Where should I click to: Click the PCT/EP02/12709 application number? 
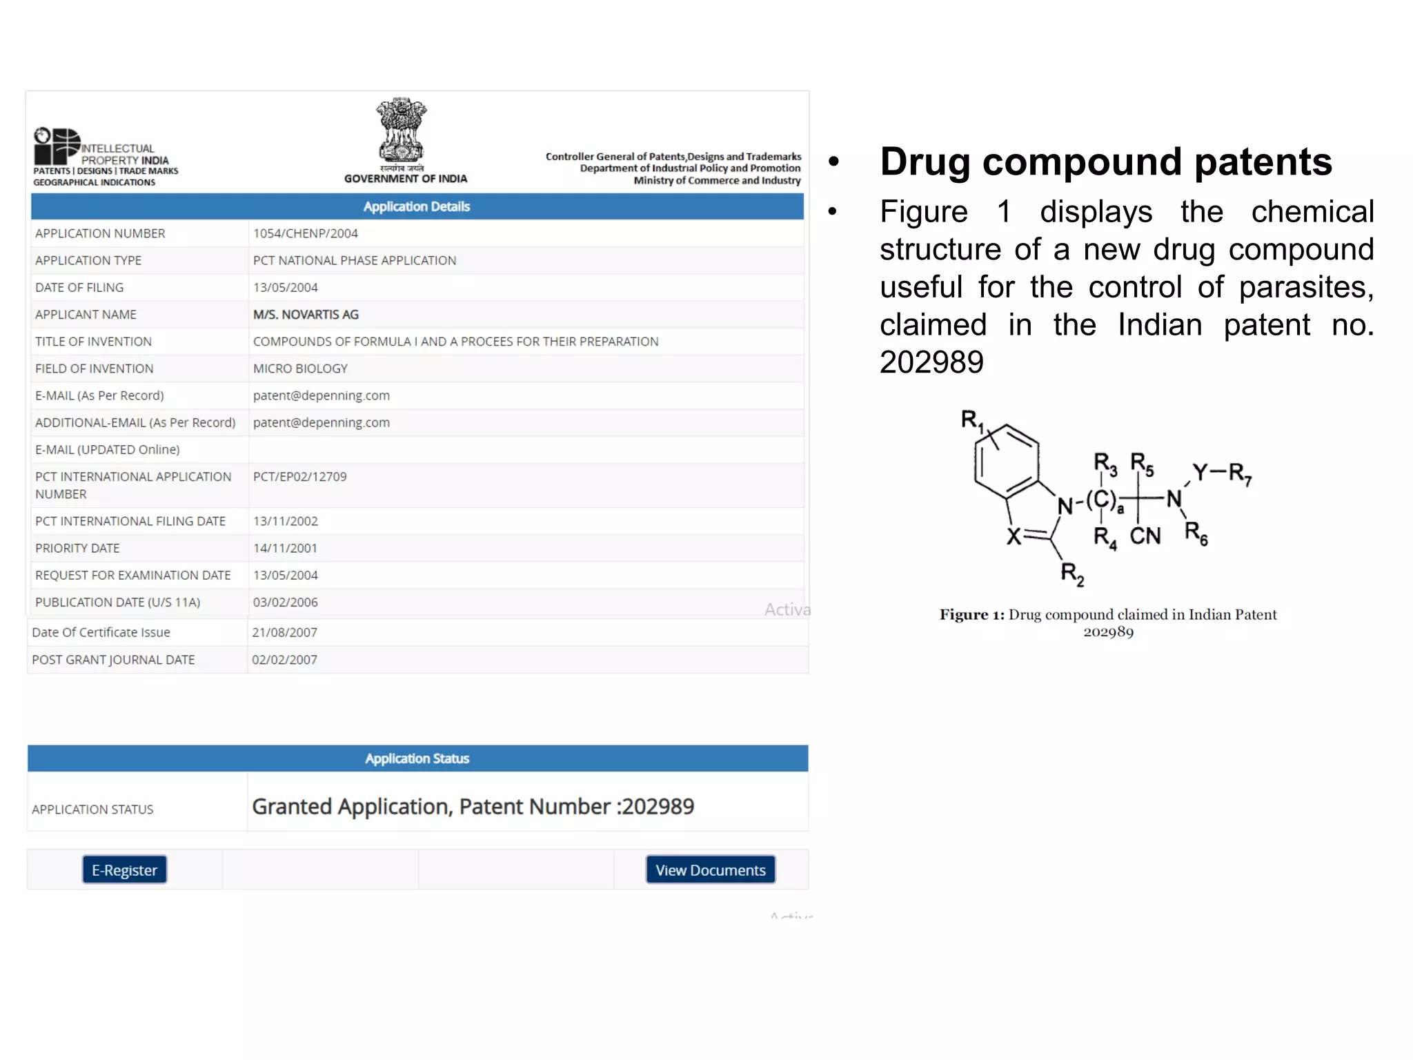(x=299, y=476)
